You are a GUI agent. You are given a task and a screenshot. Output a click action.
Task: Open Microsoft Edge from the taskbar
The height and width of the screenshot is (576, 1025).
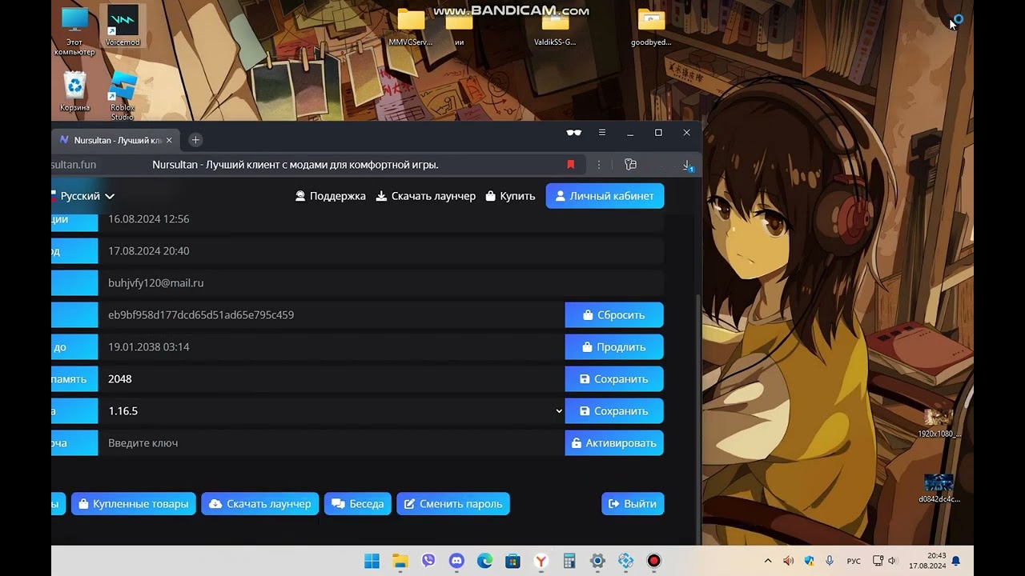pyautogui.click(x=484, y=561)
